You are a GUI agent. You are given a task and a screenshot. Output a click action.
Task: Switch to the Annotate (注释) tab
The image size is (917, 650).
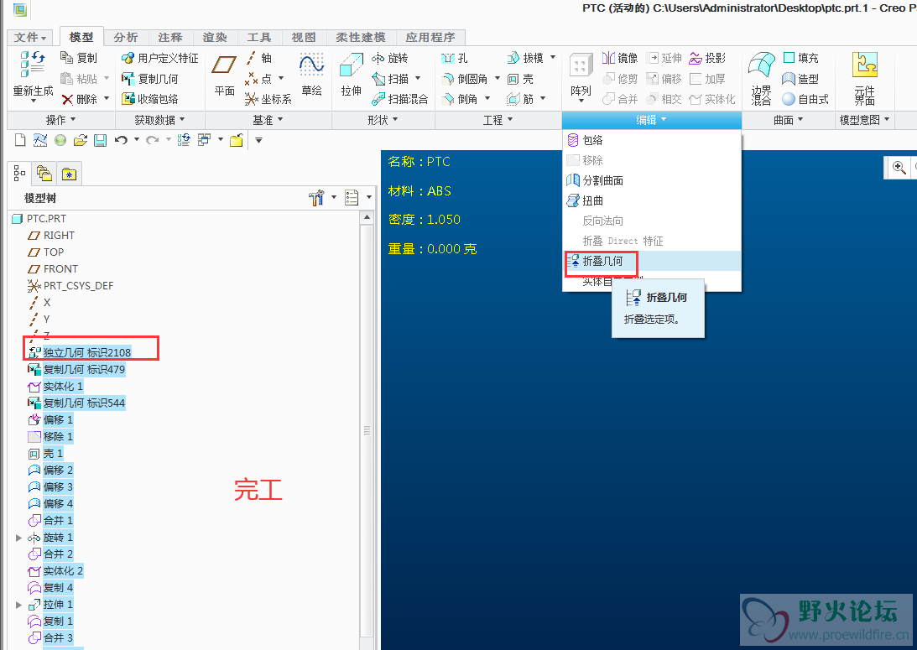pyautogui.click(x=170, y=38)
